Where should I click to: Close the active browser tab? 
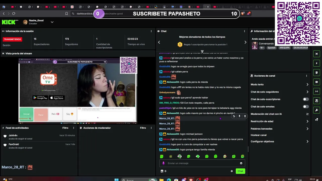pos(208,7)
